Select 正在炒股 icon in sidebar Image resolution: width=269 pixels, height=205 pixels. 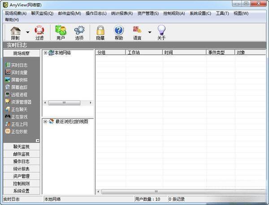(x=8, y=131)
